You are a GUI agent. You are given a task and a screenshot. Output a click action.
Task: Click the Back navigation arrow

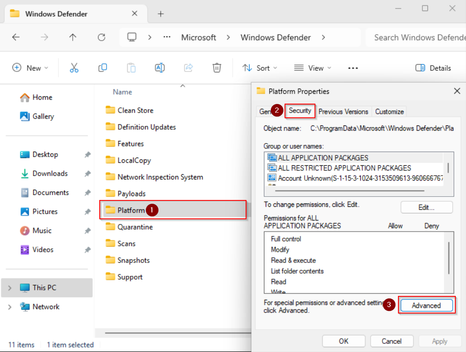16,37
